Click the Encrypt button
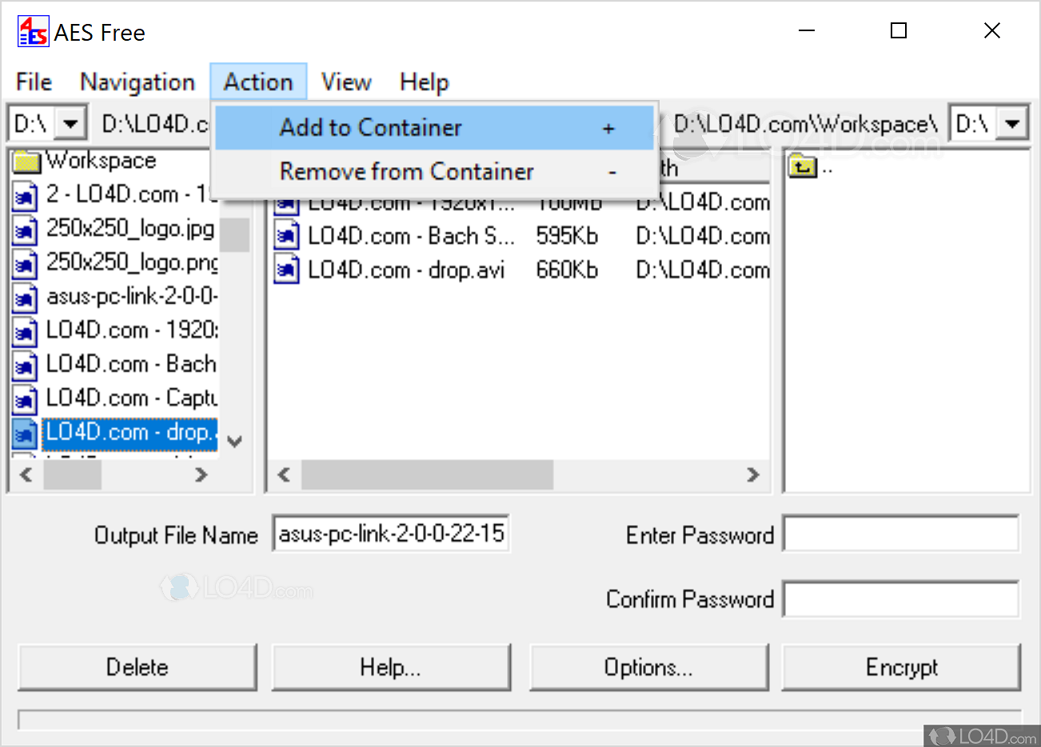This screenshot has height=747, width=1041. 901,667
